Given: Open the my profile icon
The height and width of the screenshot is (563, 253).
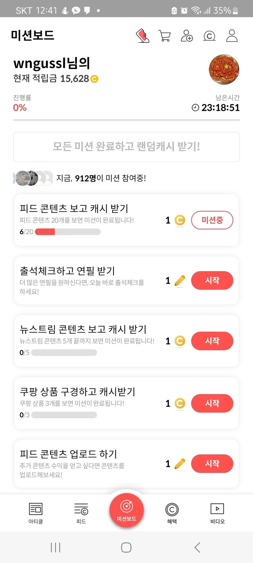Looking at the screenshot, I should click(232, 36).
